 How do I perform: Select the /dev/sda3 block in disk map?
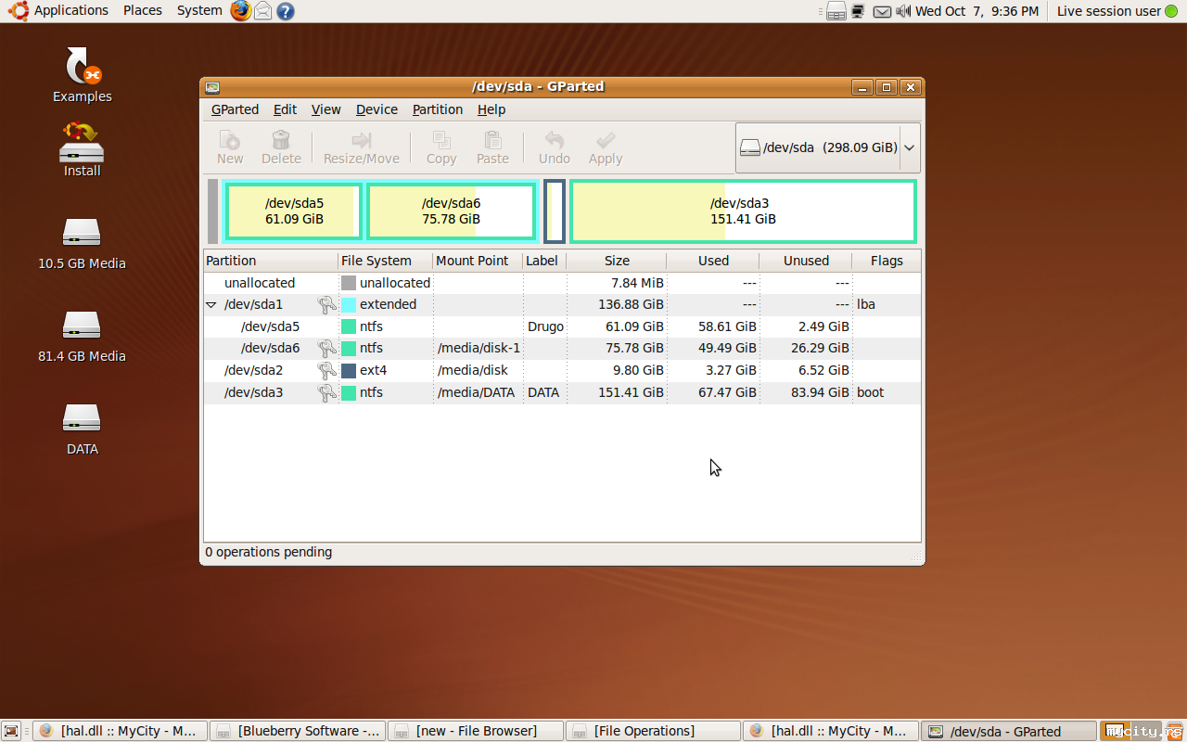pyautogui.click(x=743, y=211)
